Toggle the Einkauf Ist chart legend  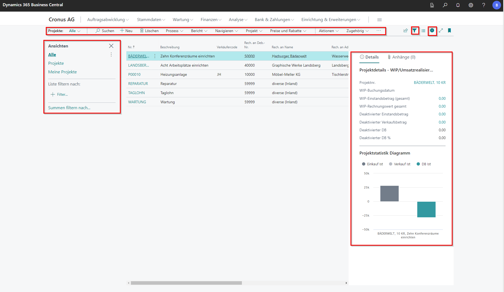(x=373, y=164)
